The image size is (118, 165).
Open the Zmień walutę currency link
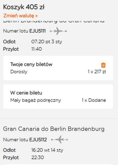click(20, 16)
